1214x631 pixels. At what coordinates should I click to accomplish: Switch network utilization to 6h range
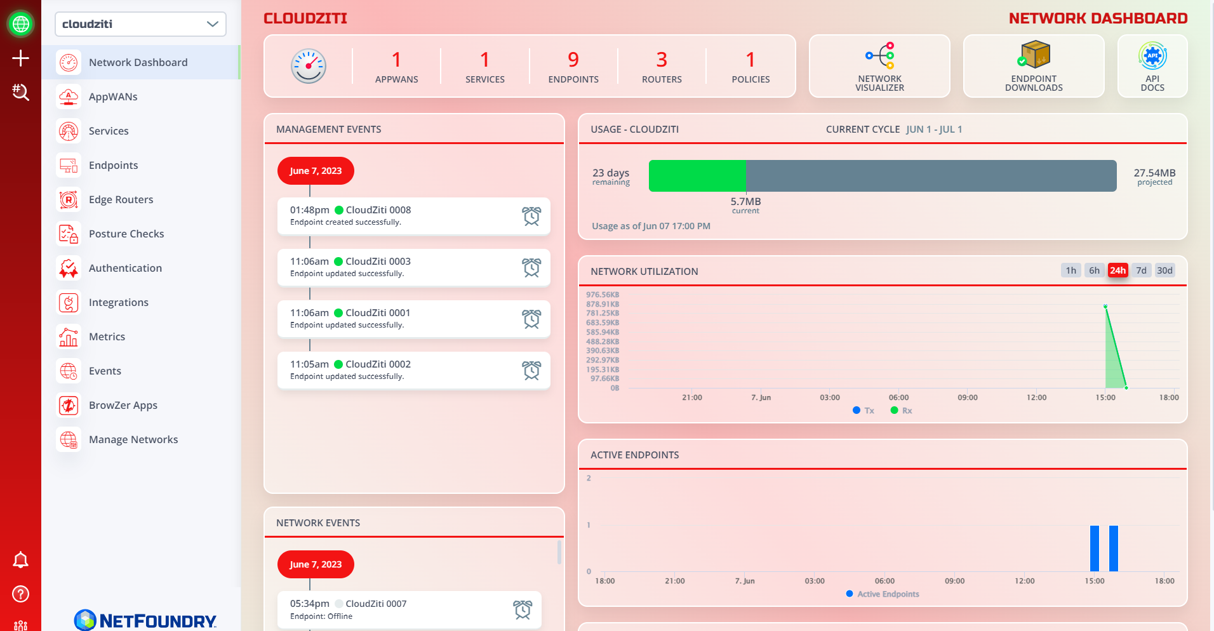[x=1095, y=270]
